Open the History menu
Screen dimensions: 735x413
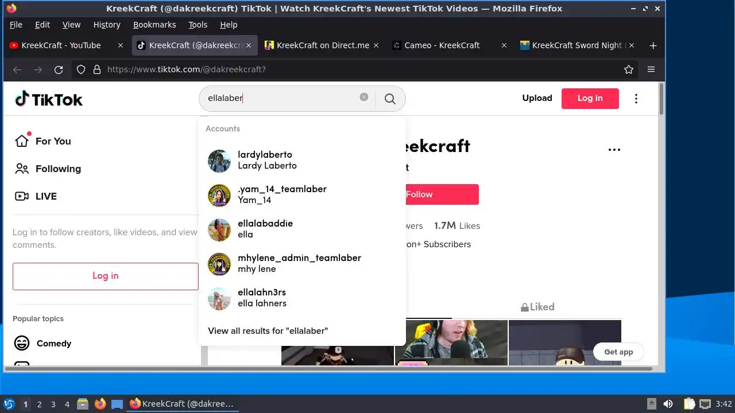[107, 25]
